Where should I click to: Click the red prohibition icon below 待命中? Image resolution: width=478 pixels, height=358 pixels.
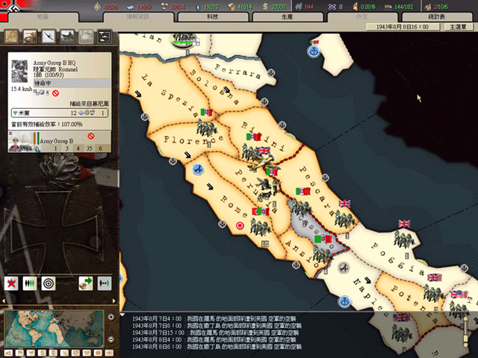(55, 93)
